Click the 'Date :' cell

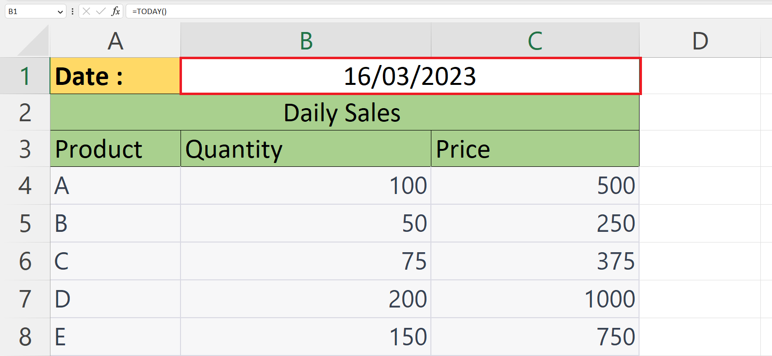tap(115, 76)
